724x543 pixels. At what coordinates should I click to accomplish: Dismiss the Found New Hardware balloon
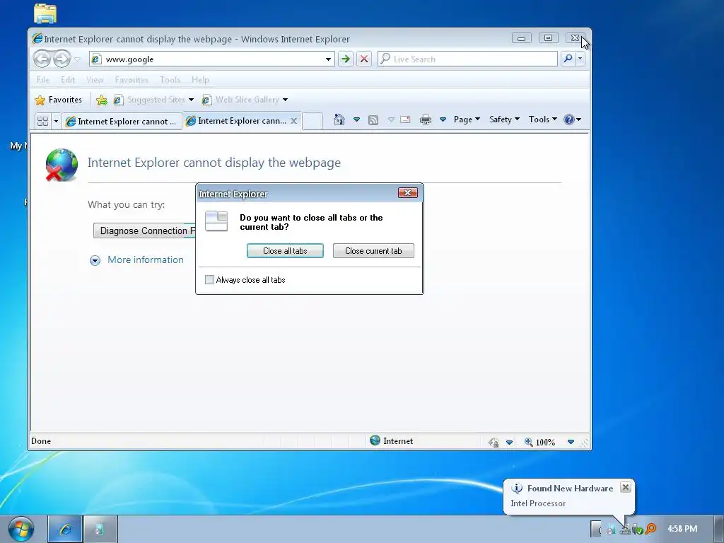coord(625,487)
